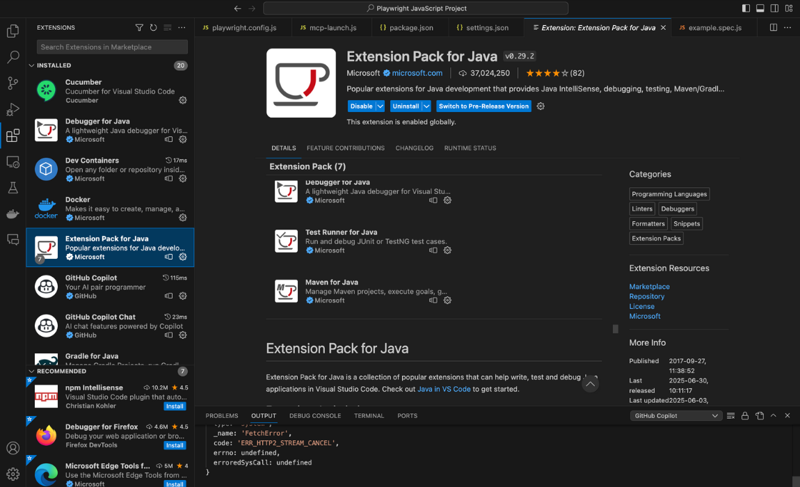Filter the installed extensions list
Image resolution: width=800 pixels, height=487 pixels.
(139, 27)
